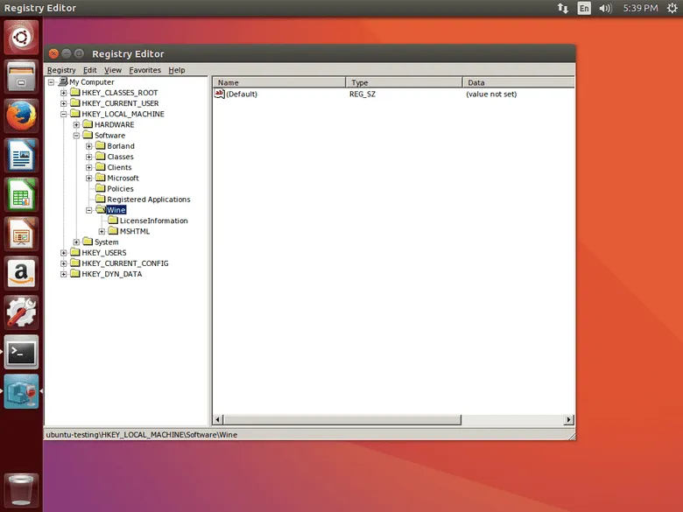Open the Trash icon in dock

pos(21,489)
